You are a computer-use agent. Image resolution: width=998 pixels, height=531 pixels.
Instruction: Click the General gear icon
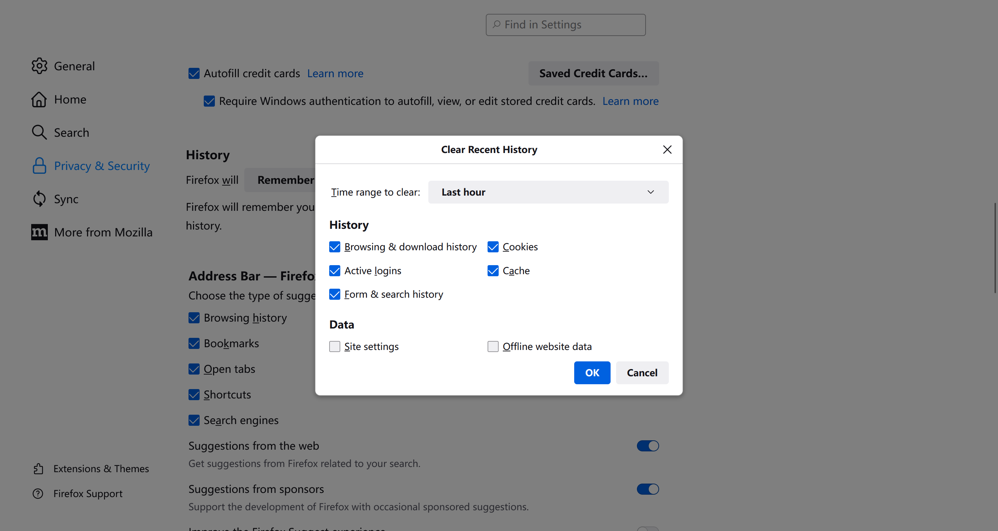click(x=39, y=66)
